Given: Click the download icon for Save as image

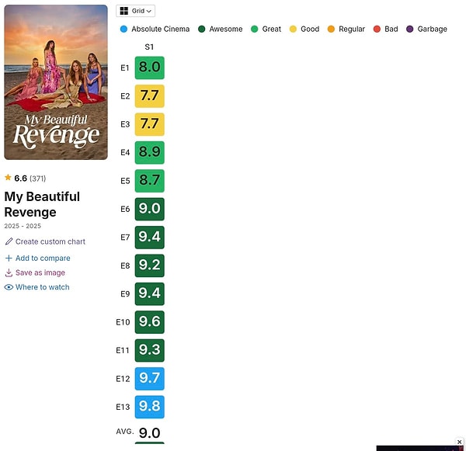Looking at the screenshot, I should click(9, 272).
